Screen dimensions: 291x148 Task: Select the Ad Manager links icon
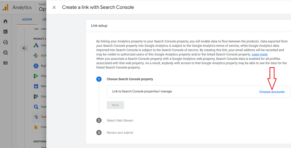[x=36, y=55]
